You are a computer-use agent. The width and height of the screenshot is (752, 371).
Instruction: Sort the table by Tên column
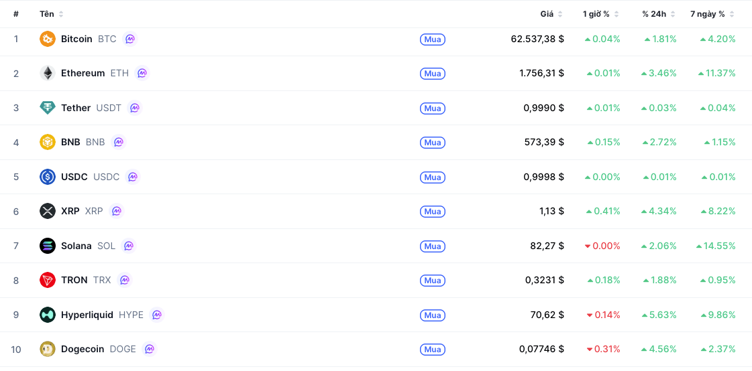[x=51, y=14]
